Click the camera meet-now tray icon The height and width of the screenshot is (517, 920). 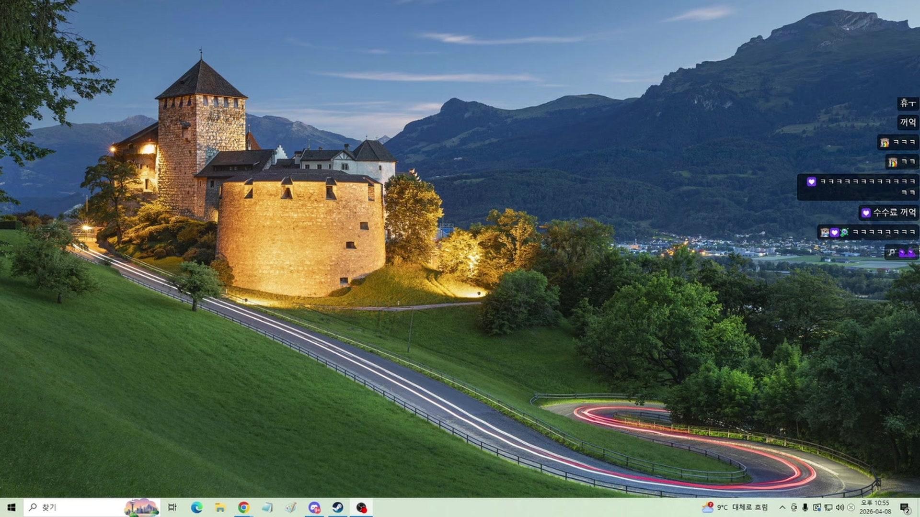pos(794,507)
